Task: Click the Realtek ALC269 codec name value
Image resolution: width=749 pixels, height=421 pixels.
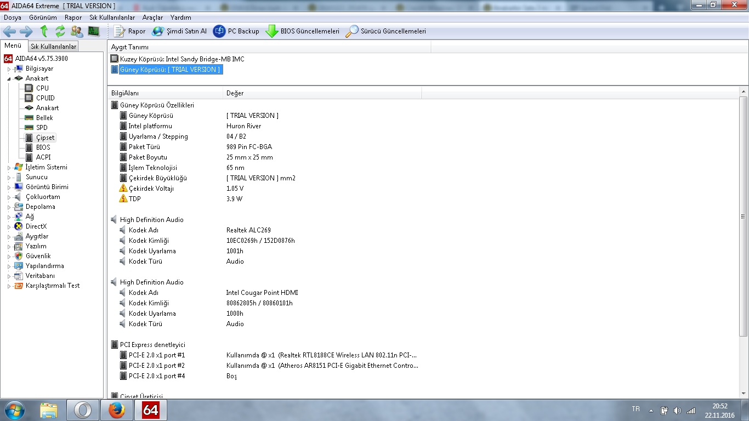Action: [x=248, y=230]
